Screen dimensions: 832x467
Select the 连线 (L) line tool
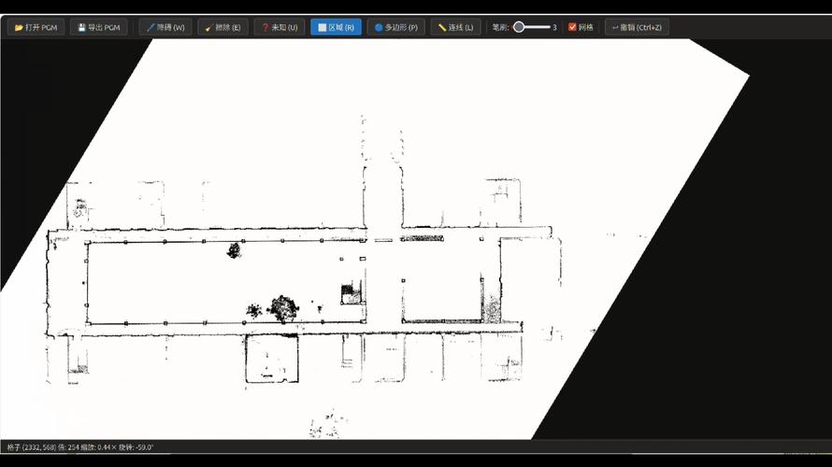[456, 27]
